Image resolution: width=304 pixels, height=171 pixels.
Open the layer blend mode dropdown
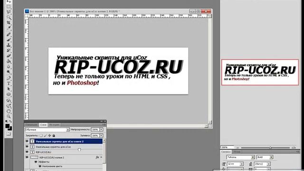coord(47,130)
